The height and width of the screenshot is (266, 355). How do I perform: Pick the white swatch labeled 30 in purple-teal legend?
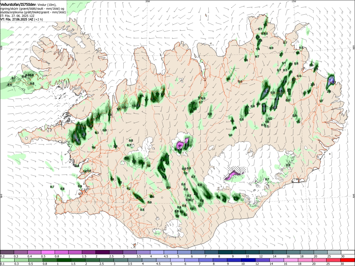(x=348, y=252)
